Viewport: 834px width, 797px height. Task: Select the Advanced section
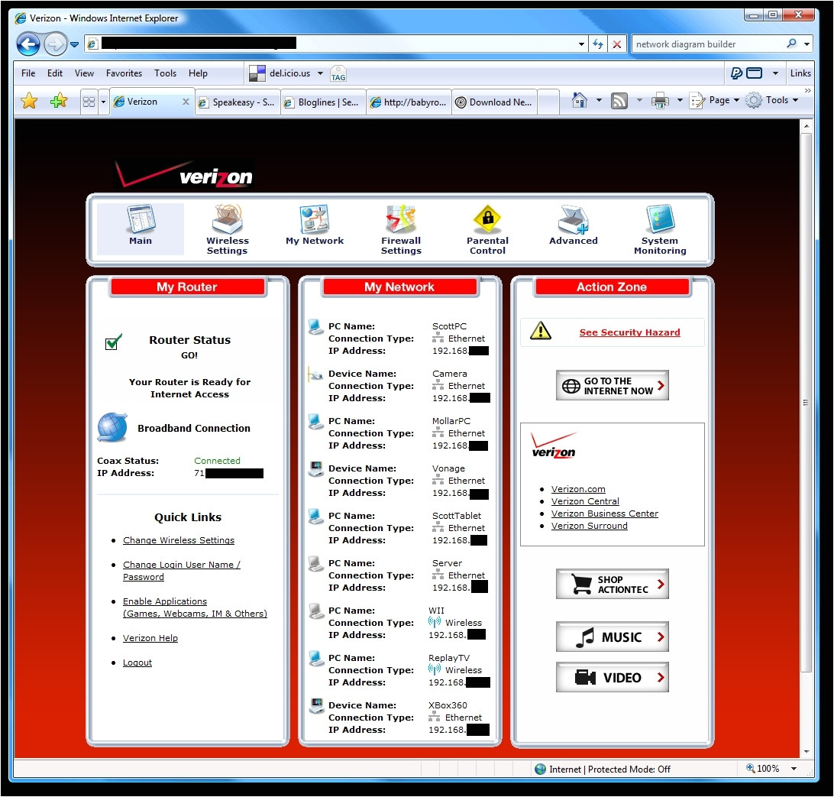[x=573, y=227]
